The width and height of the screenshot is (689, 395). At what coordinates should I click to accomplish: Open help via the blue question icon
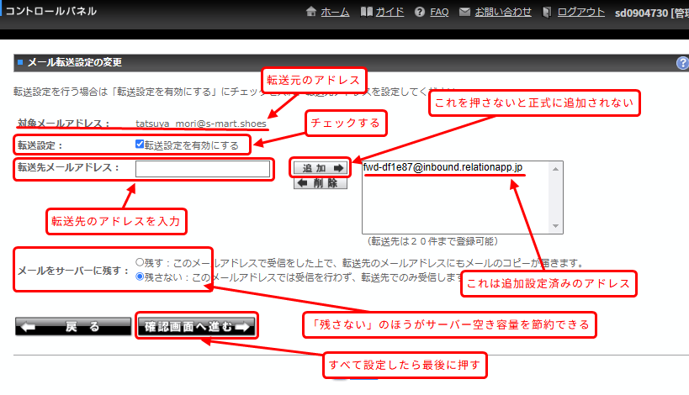click(x=682, y=63)
